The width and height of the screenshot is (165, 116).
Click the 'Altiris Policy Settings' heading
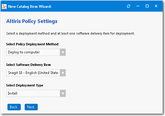32,21
